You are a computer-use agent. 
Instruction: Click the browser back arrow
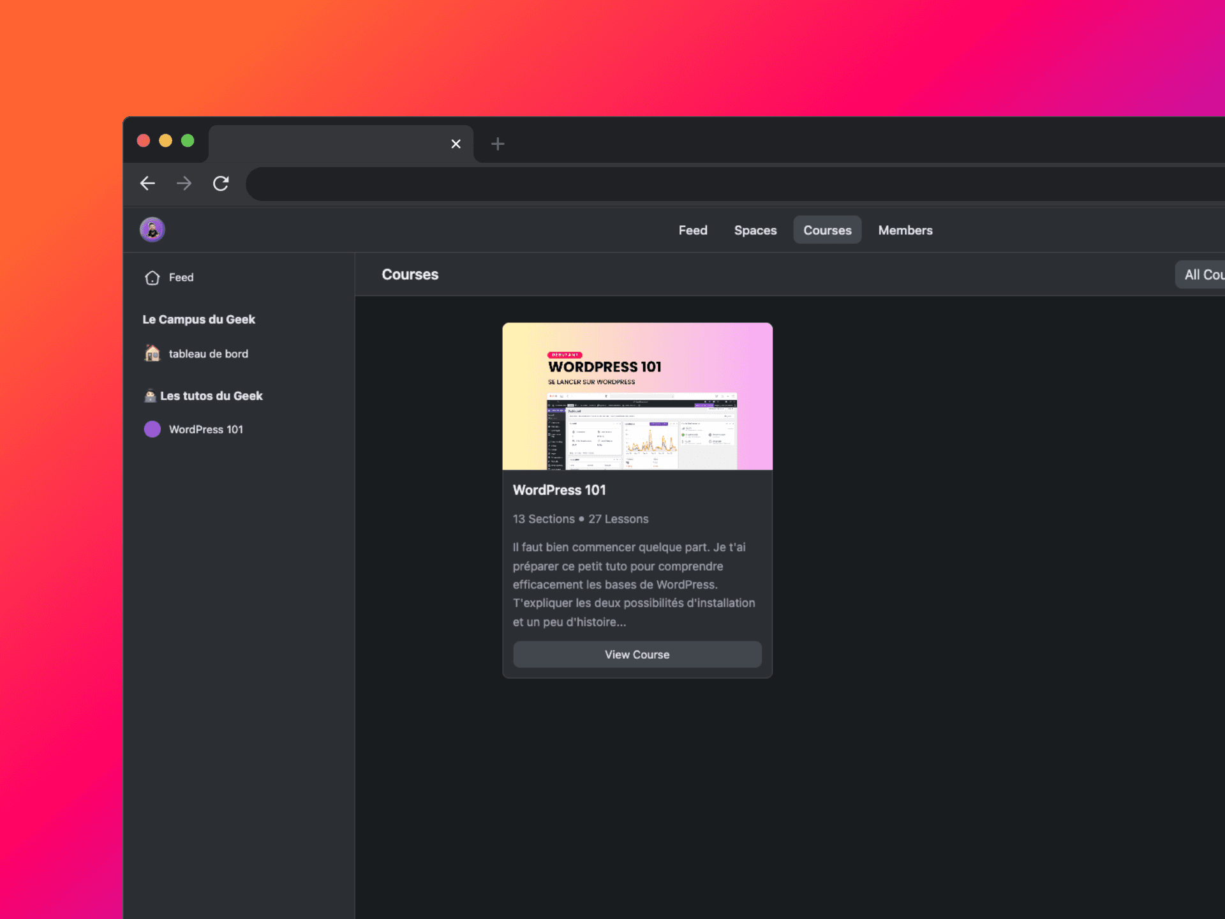(147, 184)
